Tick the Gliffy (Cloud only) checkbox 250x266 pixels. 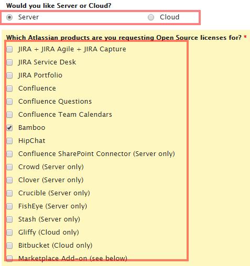9,232
